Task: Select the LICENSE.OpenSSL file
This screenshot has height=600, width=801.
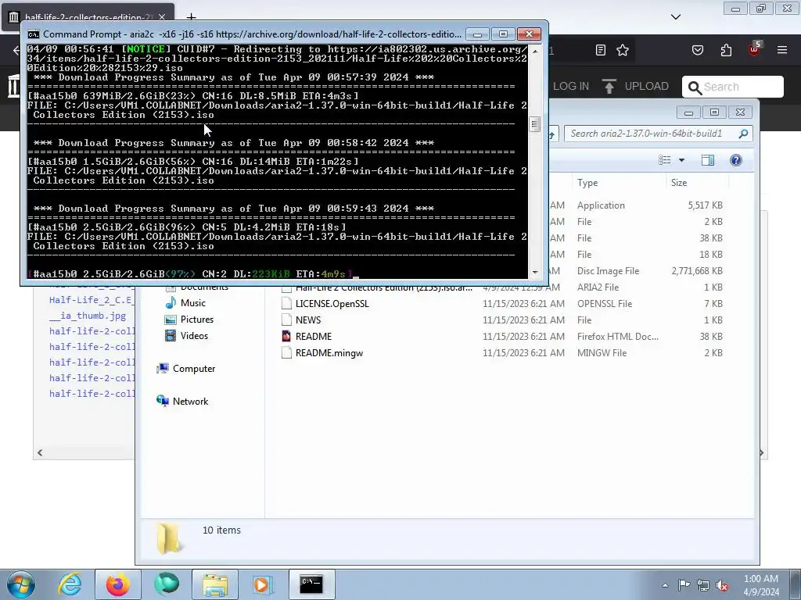Action: tap(332, 304)
